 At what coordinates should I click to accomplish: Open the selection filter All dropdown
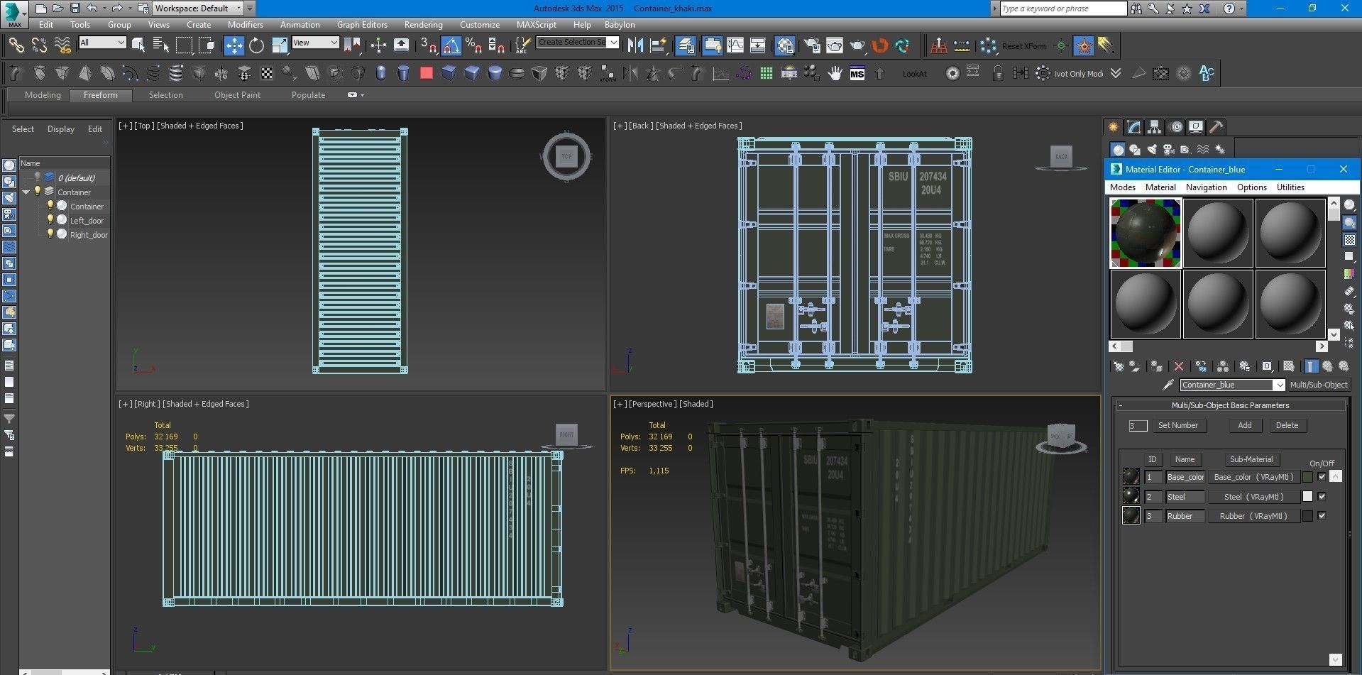point(102,43)
